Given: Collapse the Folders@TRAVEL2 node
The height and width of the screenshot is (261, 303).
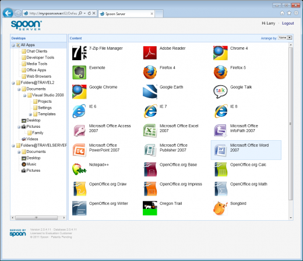Looking at the screenshot, I should (13, 83).
